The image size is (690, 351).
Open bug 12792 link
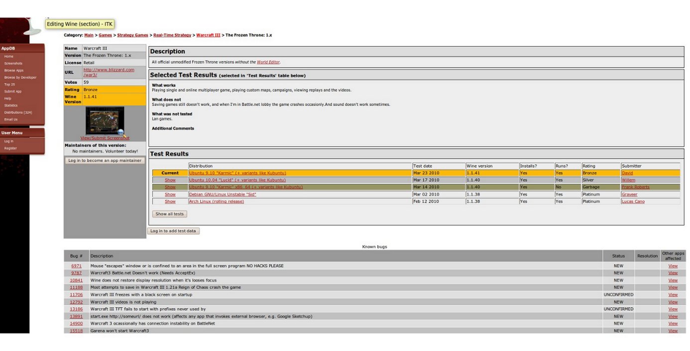click(x=76, y=302)
